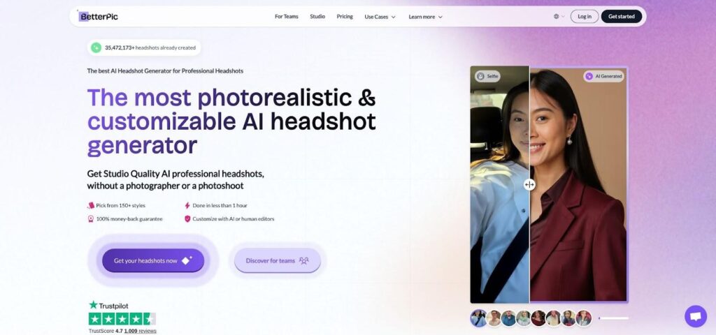The image size is (716, 335).
Task: Click the lightning bolt 'Done in less than 1 hour' icon
Action: click(x=187, y=206)
